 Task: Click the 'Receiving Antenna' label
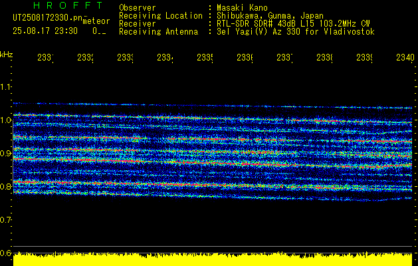[x=158, y=32]
